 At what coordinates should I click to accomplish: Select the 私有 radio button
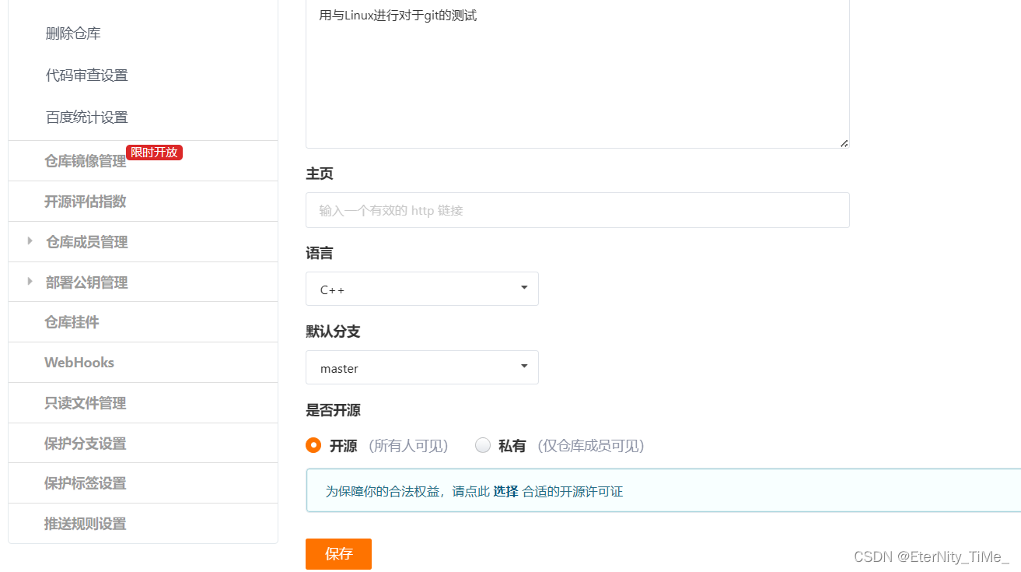pyautogui.click(x=483, y=445)
